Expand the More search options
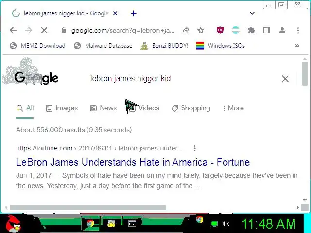Image resolution: width=311 pixels, height=233 pixels. click(233, 108)
